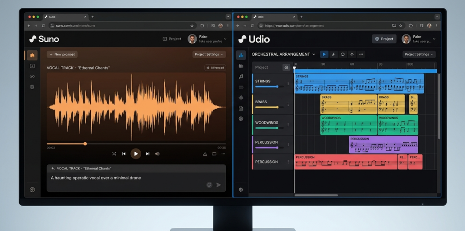Adjust the STRINGS track volume slider
465x231 pixels.
(269, 87)
